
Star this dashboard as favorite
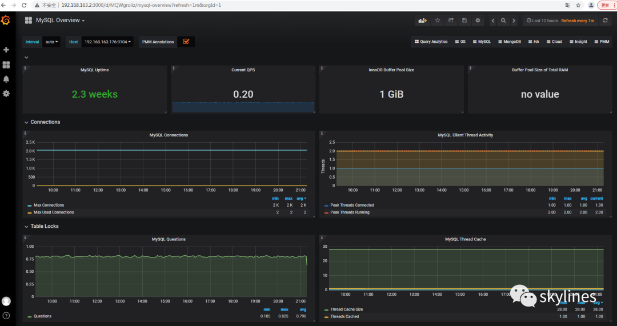438,21
